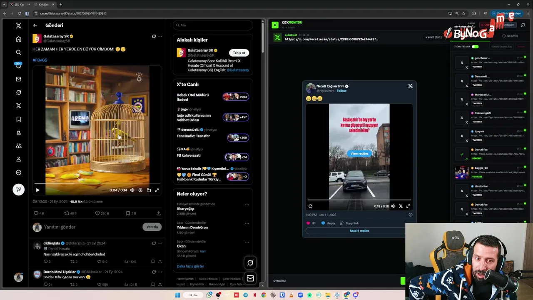Toggle the OTOMATİK SIRA switch
Image resolution: width=533 pixels, height=300 pixels.
coord(475,47)
